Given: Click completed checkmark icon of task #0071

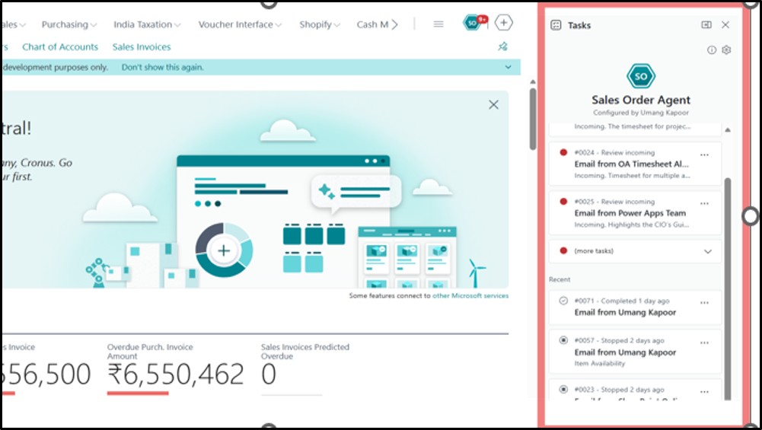Looking at the screenshot, I should 563,301.
